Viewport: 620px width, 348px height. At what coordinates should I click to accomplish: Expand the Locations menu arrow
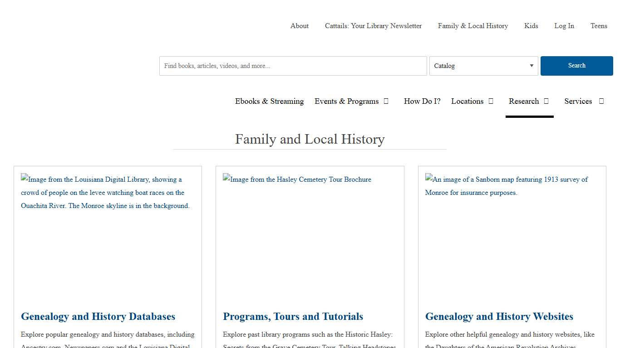coord(491,101)
